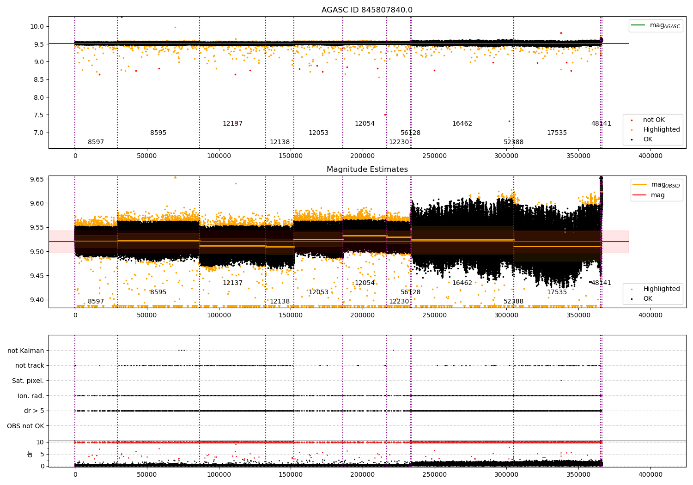Click the 400000 x-tick of the bottom plot
Screen dimensions: 693x485
[650, 474]
